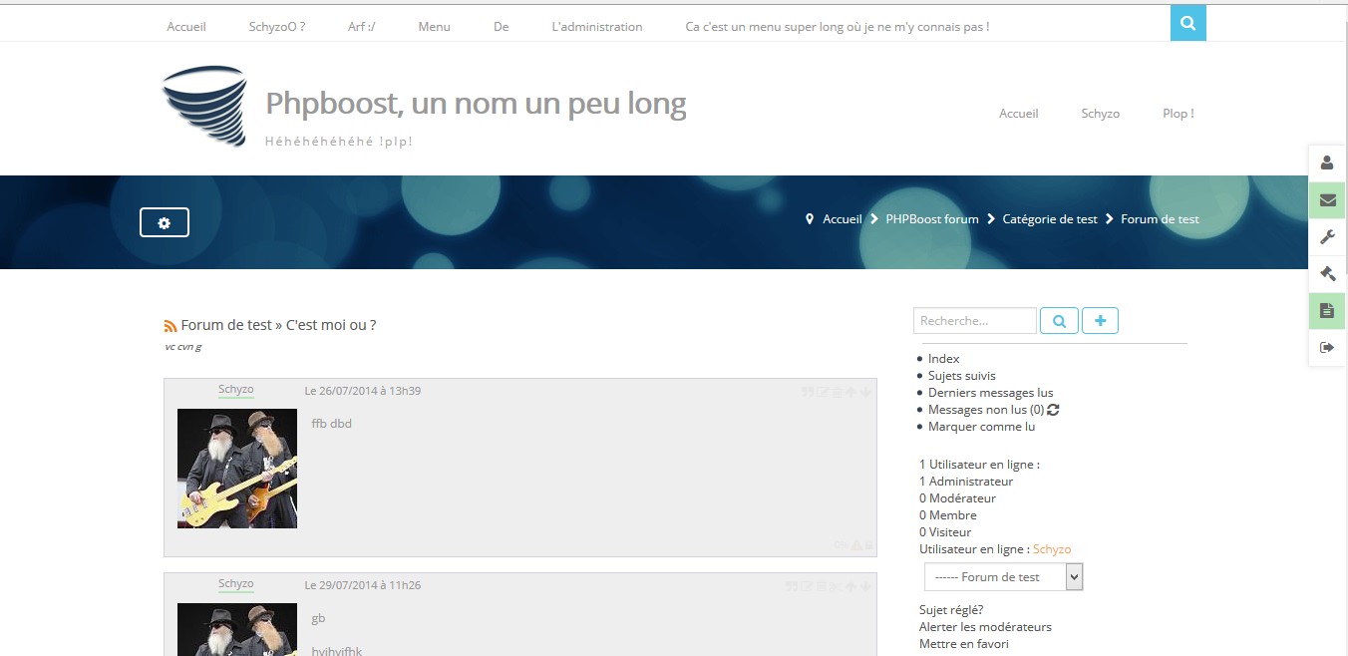The image size is (1348, 656).
Task: Click Mettre en favori link
Action: [x=964, y=644]
